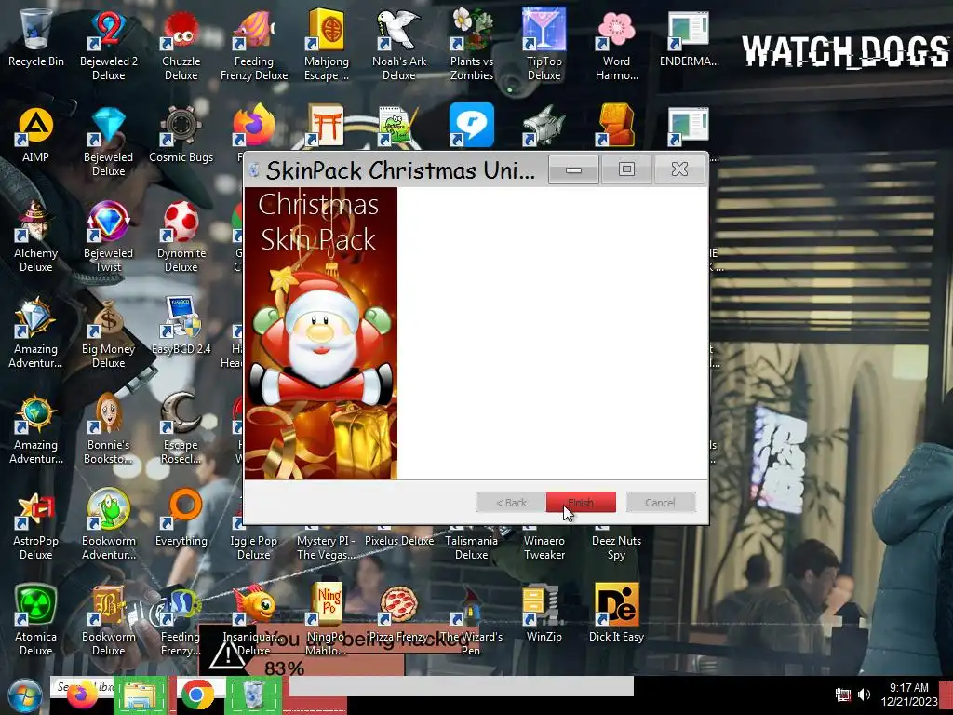Viewport: 953px width, 715px height.
Task: Open the Windows Start menu orb
Action: click(x=25, y=695)
